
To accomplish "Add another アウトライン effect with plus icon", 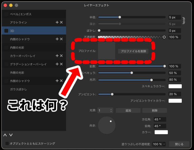I will 57,22.
